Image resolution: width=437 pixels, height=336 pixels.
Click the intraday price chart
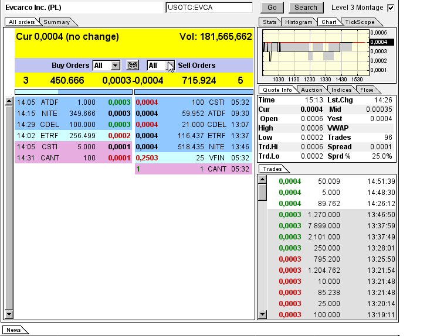(x=316, y=53)
